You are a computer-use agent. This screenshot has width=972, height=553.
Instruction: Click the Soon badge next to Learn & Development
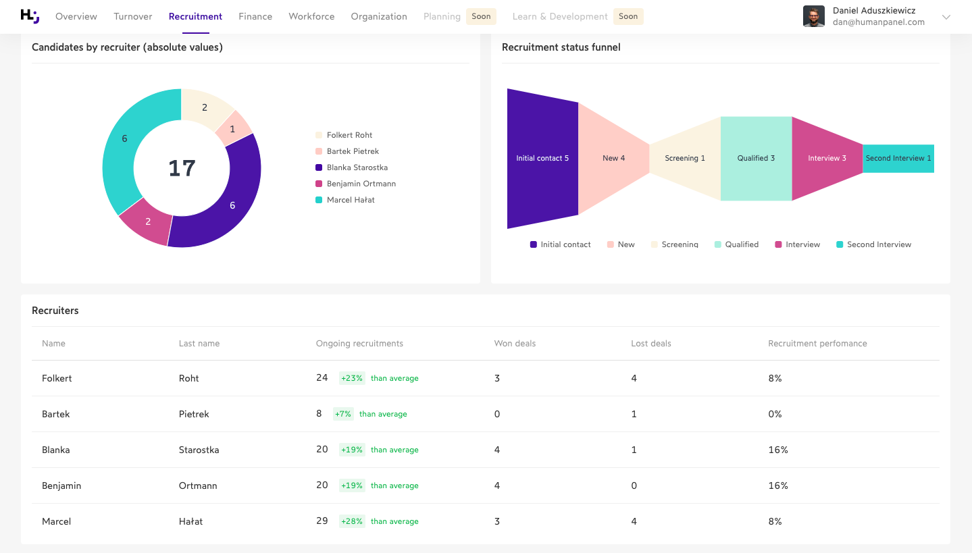coord(628,16)
